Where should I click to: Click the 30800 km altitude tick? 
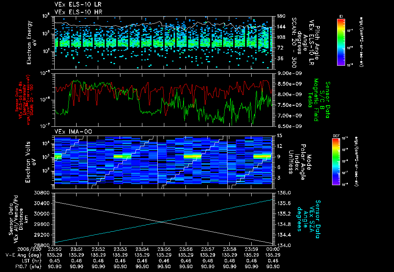click(x=41, y=193)
